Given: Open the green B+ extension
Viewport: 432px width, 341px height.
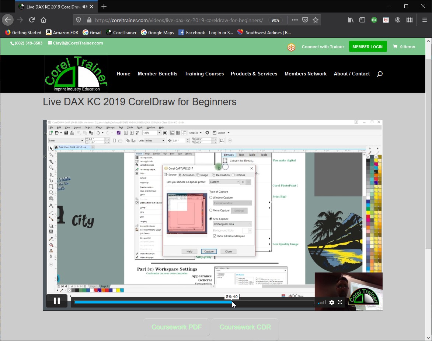Looking at the screenshot, I should click(374, 20).
